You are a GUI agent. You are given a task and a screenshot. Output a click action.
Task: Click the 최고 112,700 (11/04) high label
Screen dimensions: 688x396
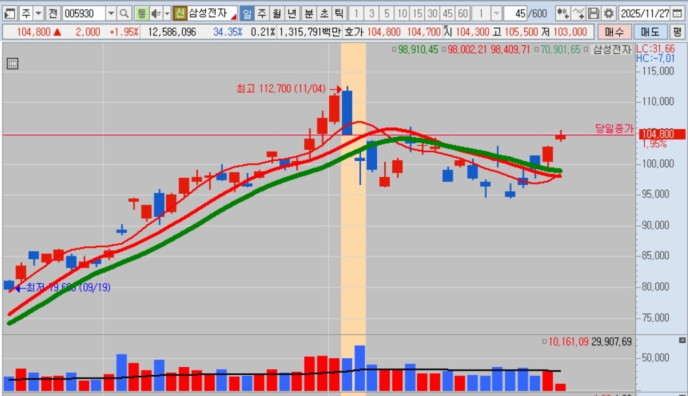tap(281, 89)
